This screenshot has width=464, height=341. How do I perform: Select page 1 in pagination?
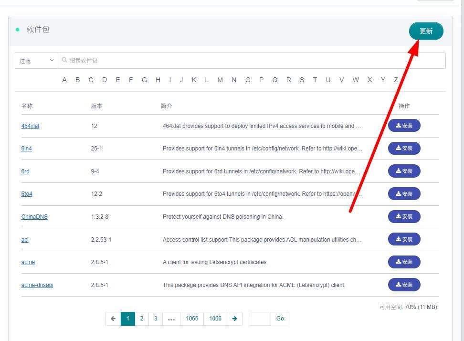tap(128, 319)
